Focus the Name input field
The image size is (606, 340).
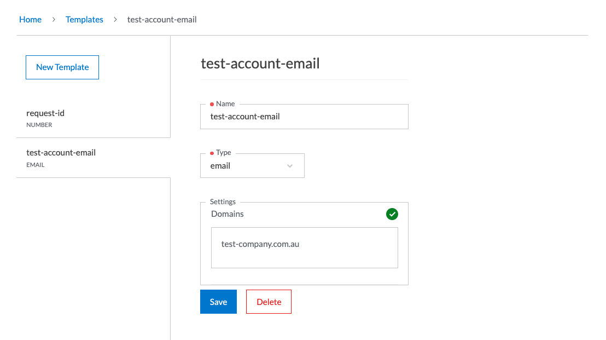pos(304,117)
